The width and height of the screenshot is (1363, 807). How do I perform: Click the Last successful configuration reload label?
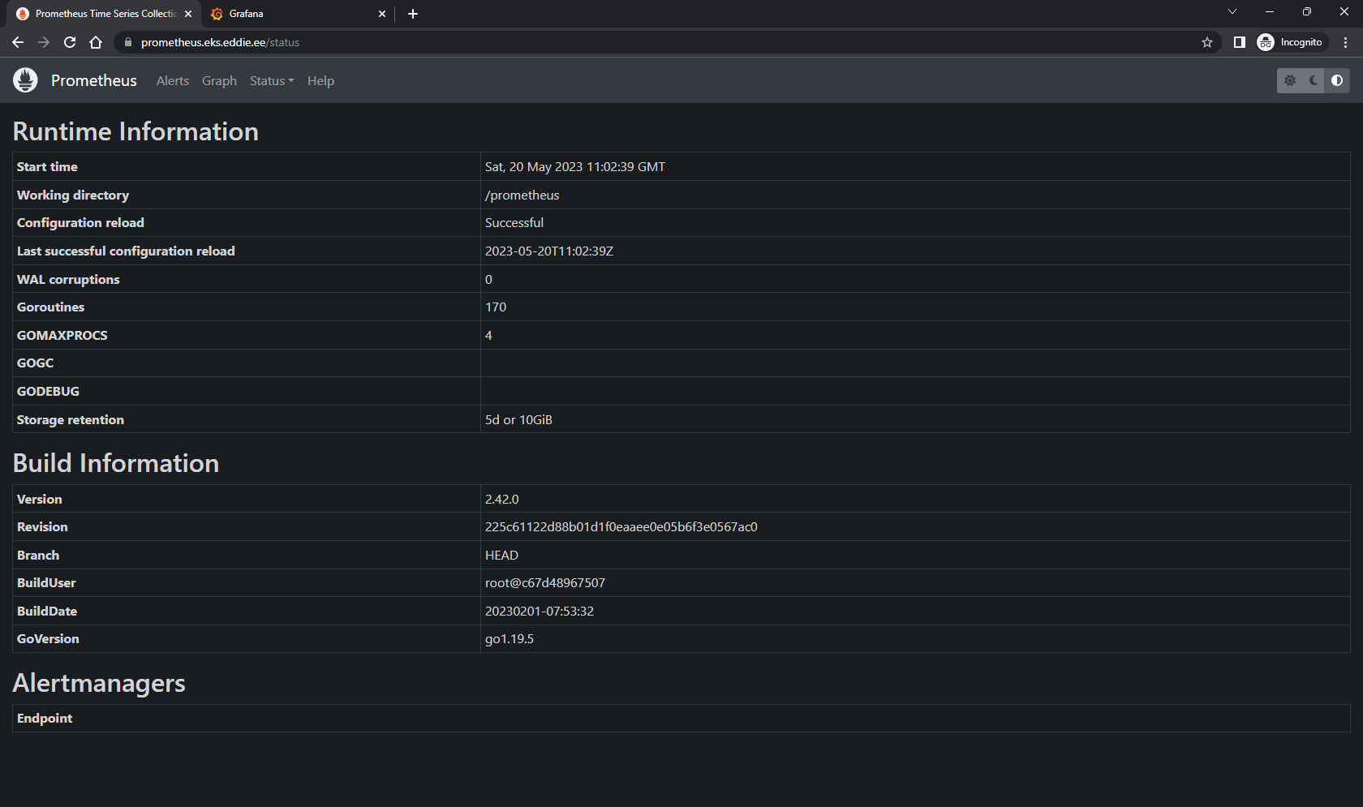(126, 251)
